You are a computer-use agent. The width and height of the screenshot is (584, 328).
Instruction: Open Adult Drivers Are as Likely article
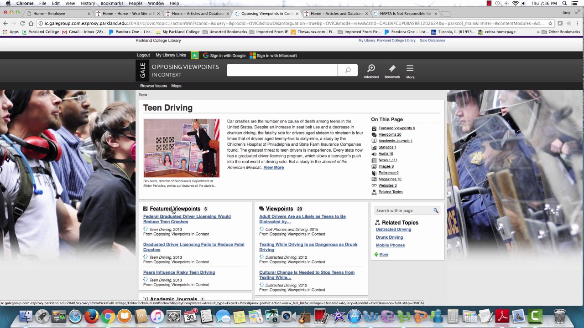point(302,219)
